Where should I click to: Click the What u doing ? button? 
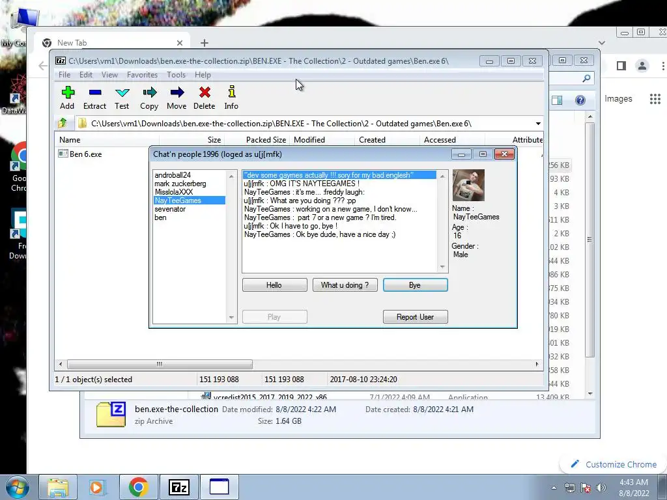pos(345,285)
